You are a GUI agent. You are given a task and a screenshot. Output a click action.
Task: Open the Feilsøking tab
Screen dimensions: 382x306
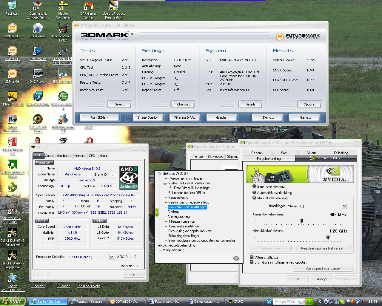point(341,153)
